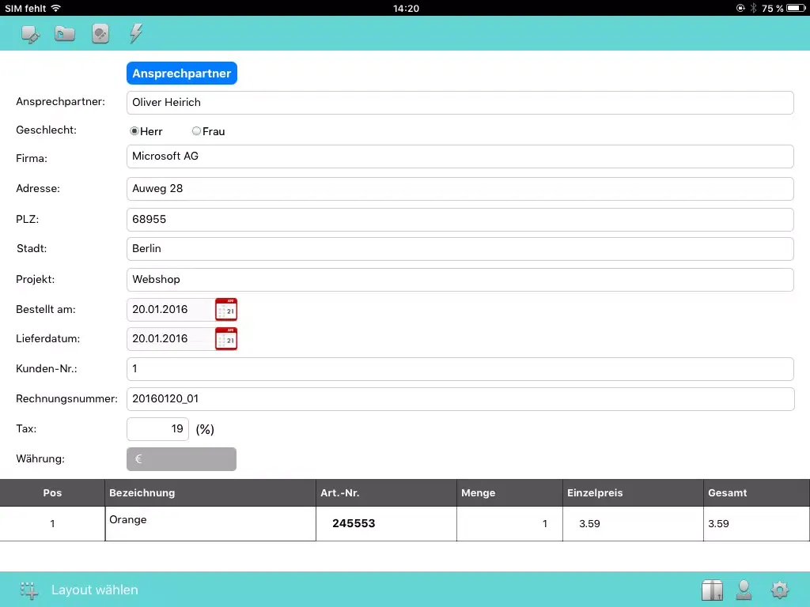
Task: Tap the Bezeichnung cell Orange
Action: click(x=210, y=524)
